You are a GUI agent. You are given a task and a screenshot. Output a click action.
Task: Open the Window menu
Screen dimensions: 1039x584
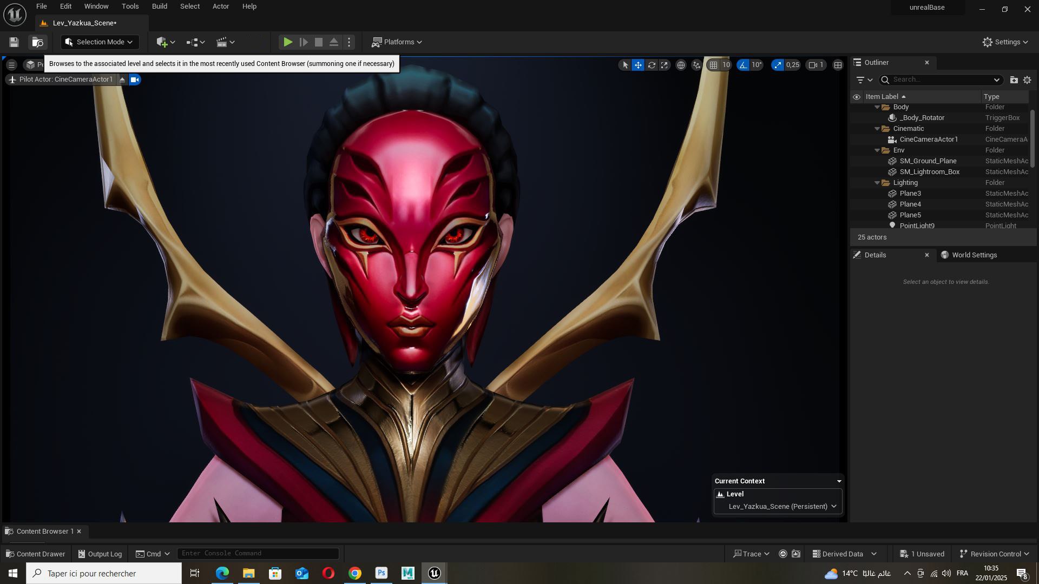[96, 6]
